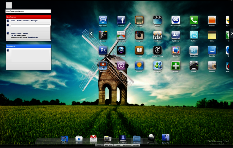
Task: Launch the Sport TV app
Action: point(212,50)
